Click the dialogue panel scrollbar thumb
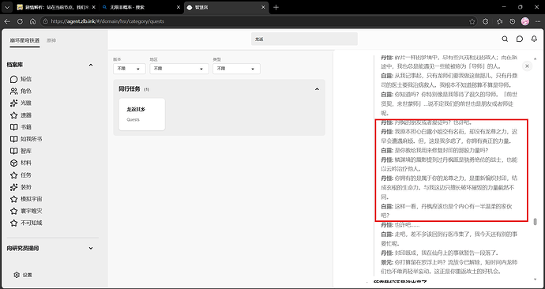Image resolution: width=545 pixels, height=289 pixels. click(536, 222)
